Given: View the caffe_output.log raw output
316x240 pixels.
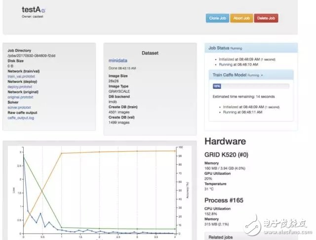Looking at the screenshot, I should pyautogui.click(x=21, y=118).
